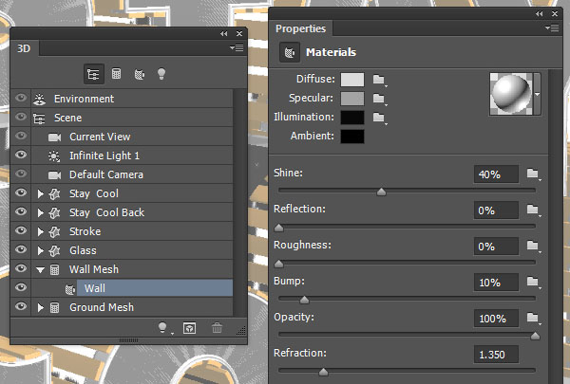570x384 pixels.
Task: Toggle visibility of Wall material
Action: (x=21, y=287)
